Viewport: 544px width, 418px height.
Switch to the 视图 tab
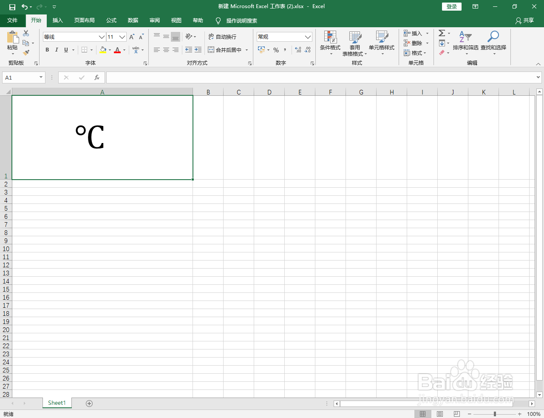coord(176,20)
